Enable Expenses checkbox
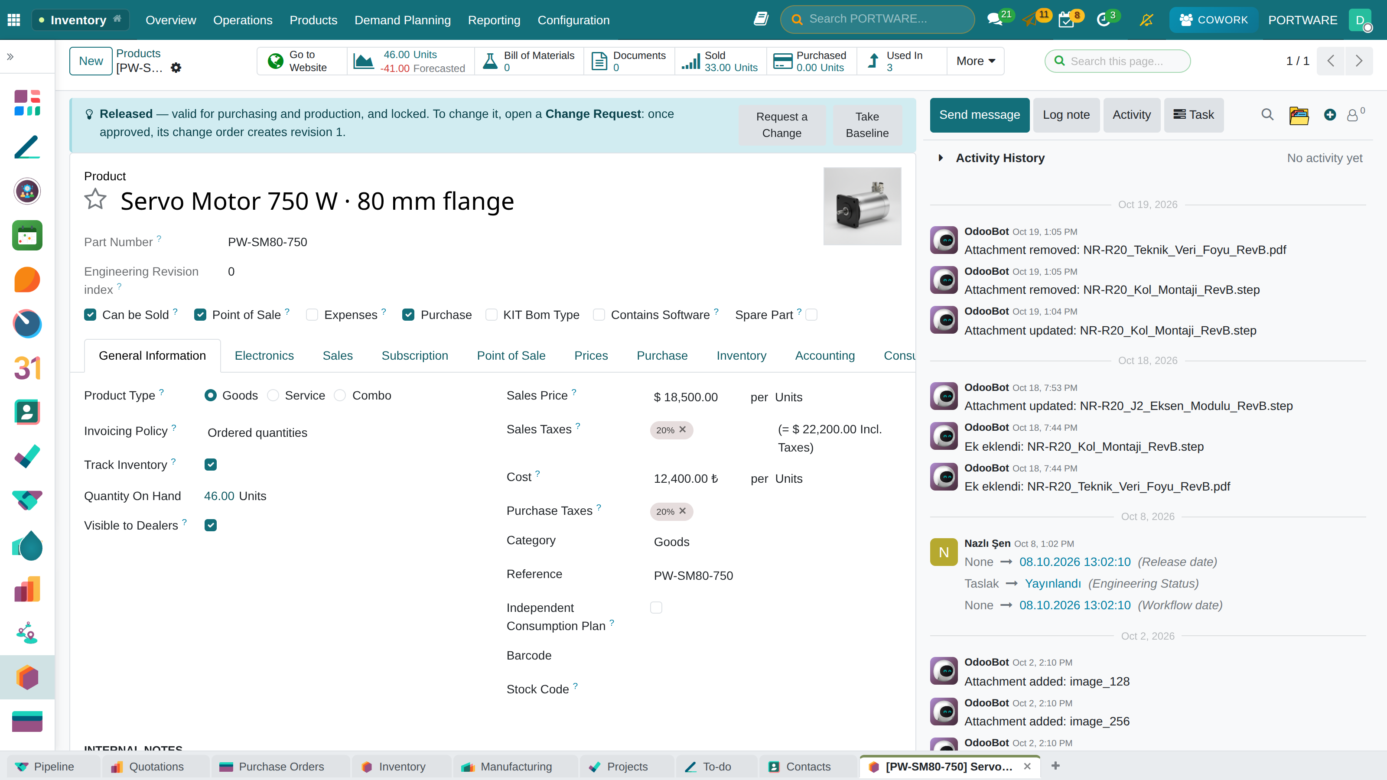Screen dimensions: 1387x780 [312, 314]
